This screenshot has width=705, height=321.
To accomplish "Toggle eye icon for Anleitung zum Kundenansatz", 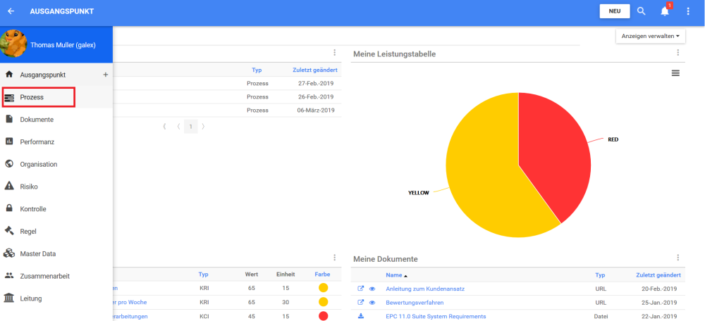I will pos(372,289).
